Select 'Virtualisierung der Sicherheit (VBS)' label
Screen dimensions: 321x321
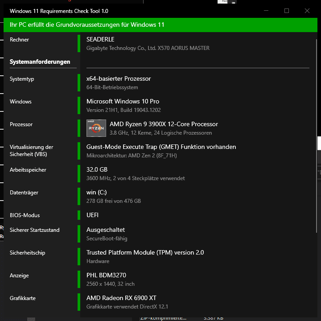coord(31,151)
